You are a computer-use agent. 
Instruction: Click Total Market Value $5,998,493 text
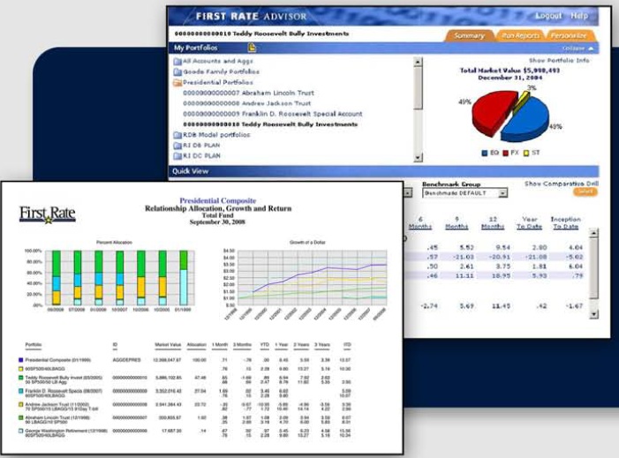(510, 71)
